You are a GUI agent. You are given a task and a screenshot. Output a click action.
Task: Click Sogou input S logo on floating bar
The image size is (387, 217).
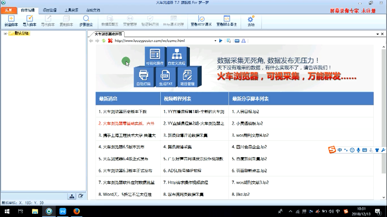[x=332, y=150]
